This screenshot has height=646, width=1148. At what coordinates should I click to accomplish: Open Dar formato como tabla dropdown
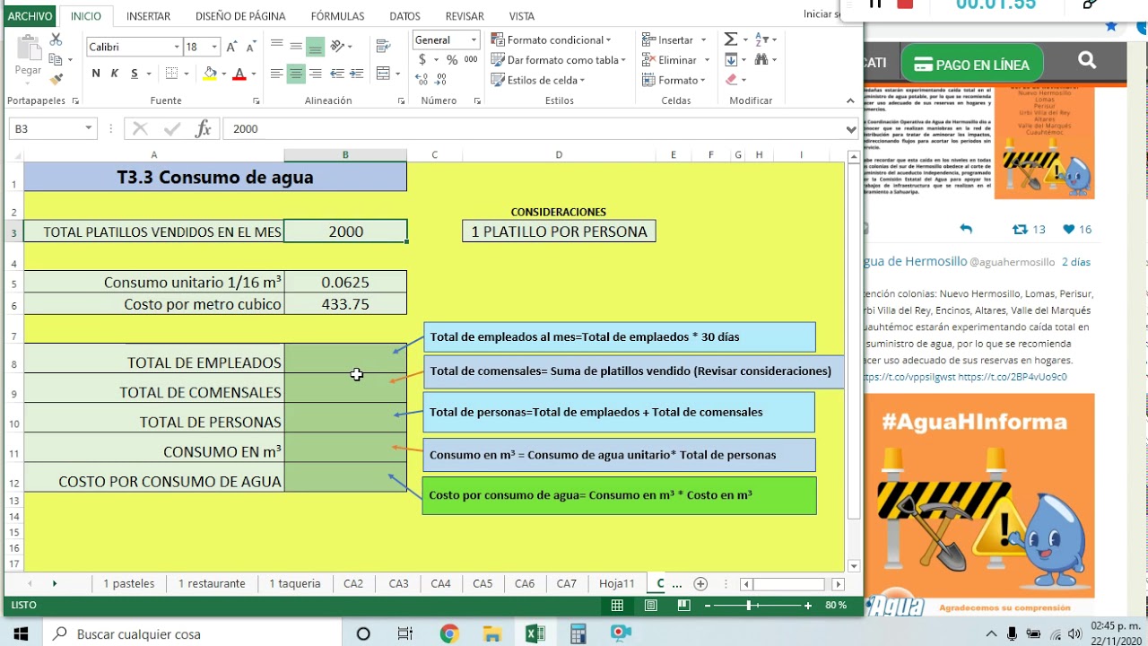(x=558, y=60)
